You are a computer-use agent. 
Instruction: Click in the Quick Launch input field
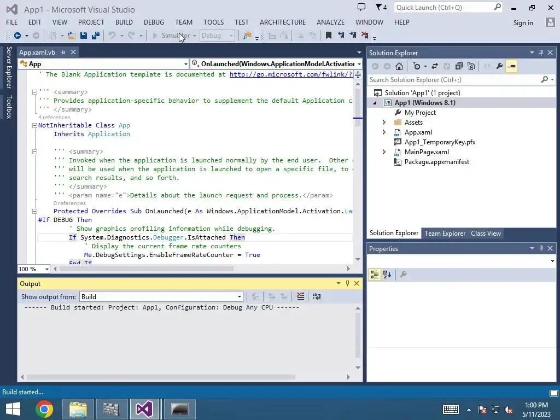pos(443,8)
